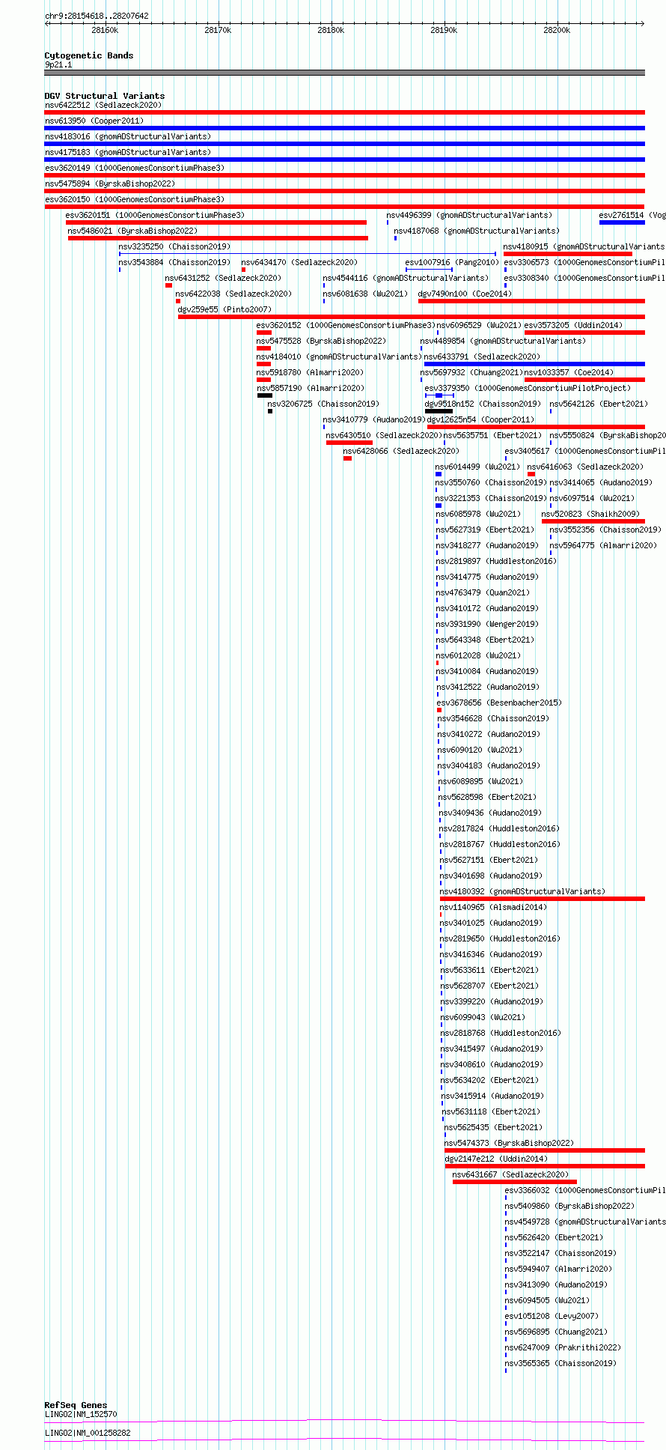Click dgv9518n152 (Chaisson2019) label
The image size is (666, 1450).
click(483, 404)
